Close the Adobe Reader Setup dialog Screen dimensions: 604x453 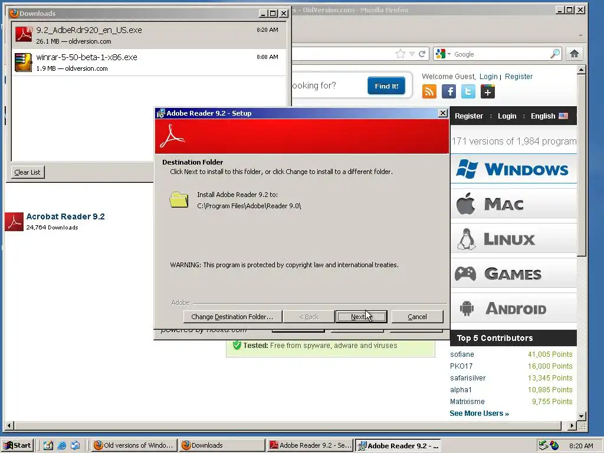(442, 113)
